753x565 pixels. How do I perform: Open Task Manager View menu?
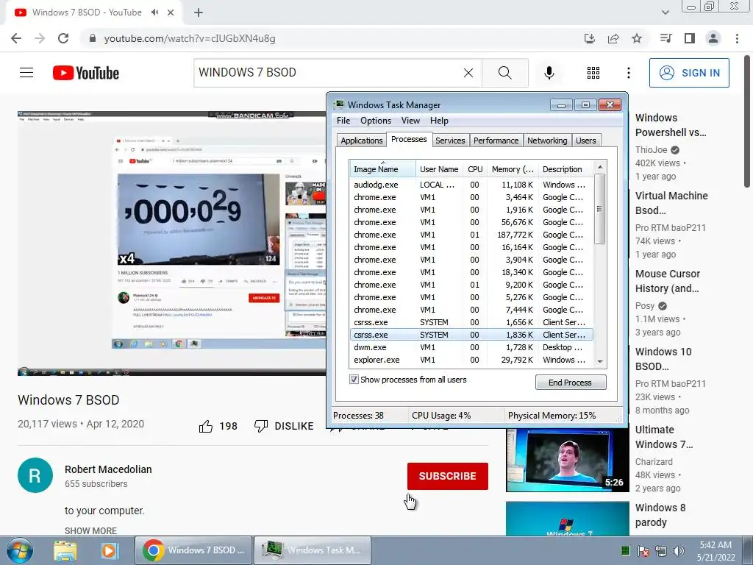tap(410, 121)
